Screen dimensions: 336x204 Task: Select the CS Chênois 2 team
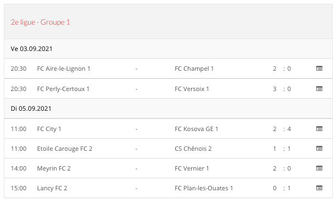[193, 149]
